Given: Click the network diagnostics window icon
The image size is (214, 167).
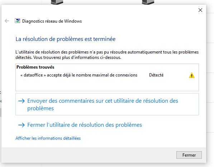Looking at the screenshot, I should 17,21.
